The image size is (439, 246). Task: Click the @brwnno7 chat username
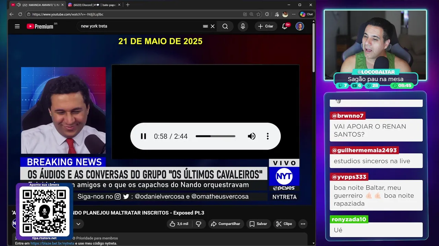pyautogui.click(x=347, y=116)
